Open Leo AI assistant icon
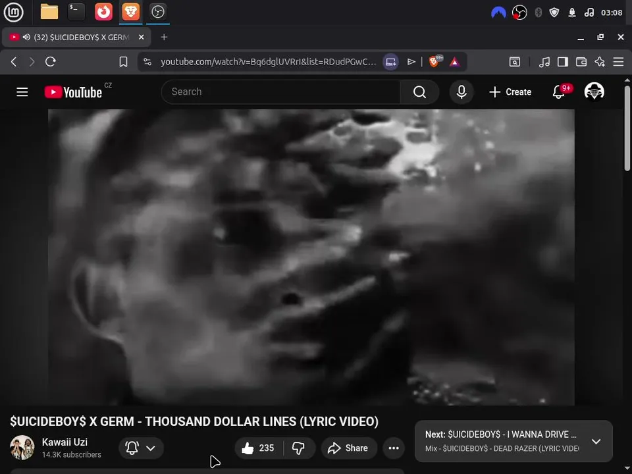This screenshot has height=474, width=632. coord(600,62)
